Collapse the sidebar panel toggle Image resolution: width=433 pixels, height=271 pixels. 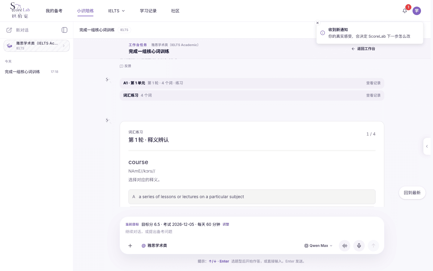coord(64,30)
